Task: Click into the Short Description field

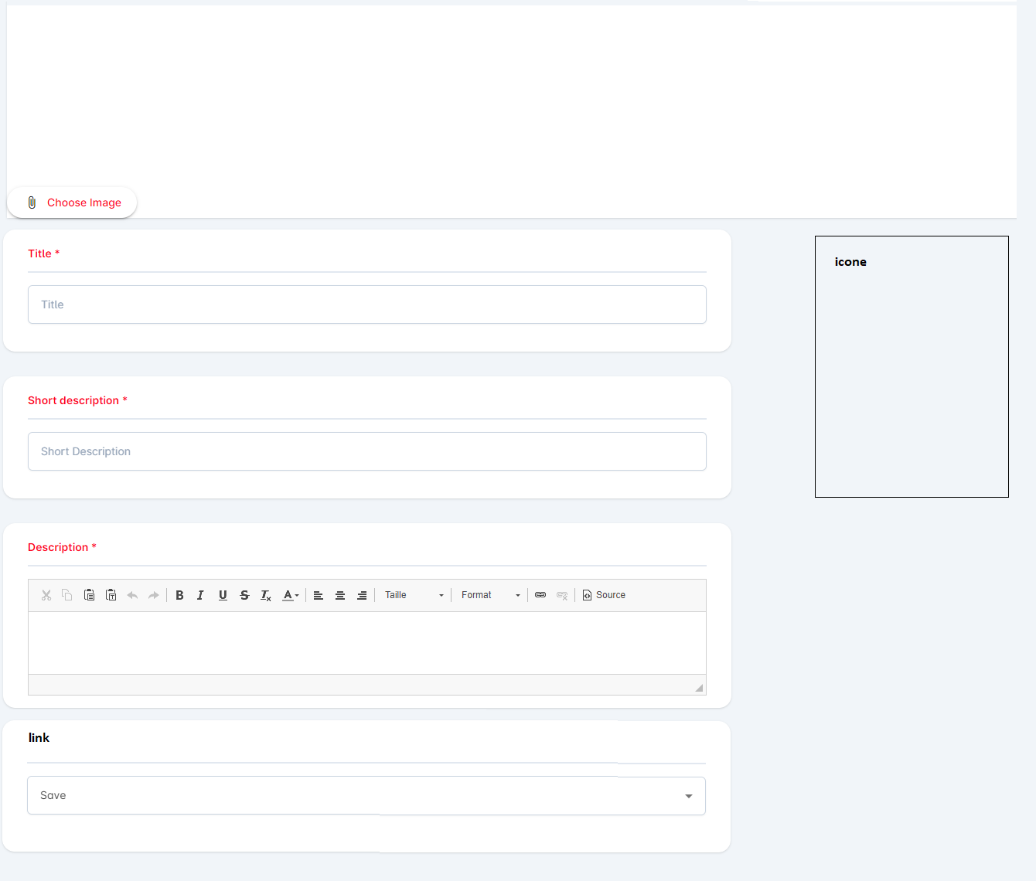Action: click(x=366, y=451)
